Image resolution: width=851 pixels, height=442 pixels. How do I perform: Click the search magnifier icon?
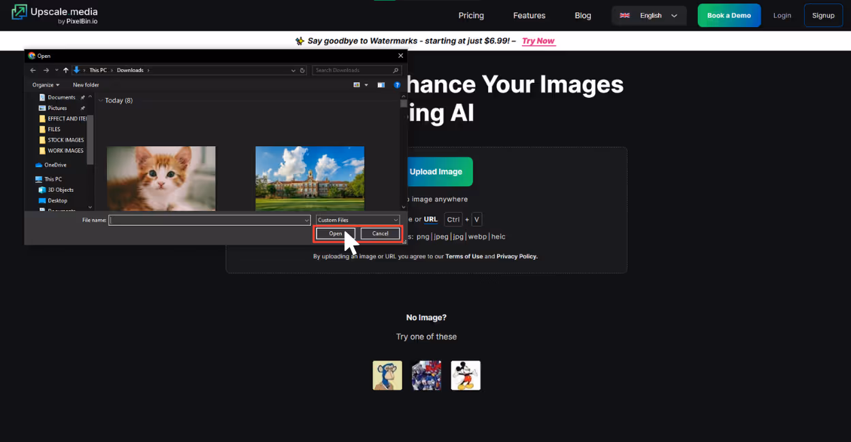(396, 70)
